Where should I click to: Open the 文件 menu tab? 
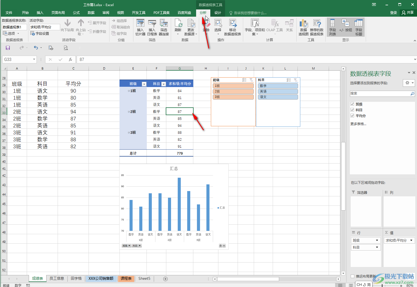[9, 13]
